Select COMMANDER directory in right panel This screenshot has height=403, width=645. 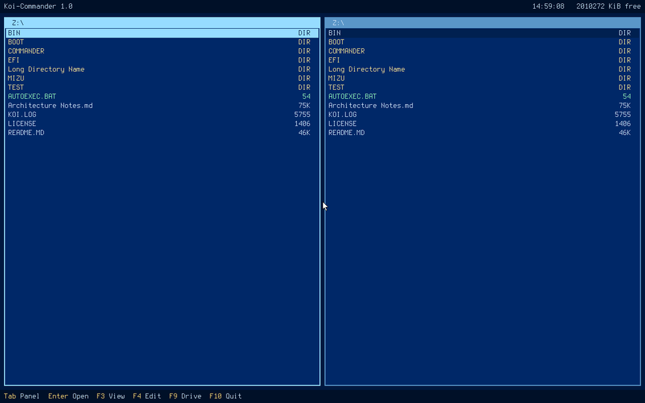[x=482, y=51]
